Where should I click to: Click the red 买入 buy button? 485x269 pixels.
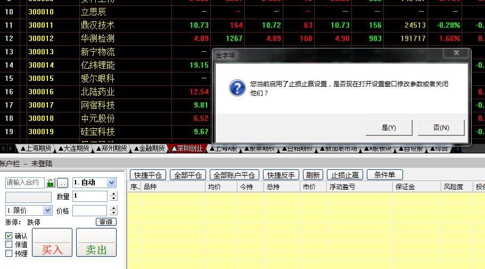(52, 242)
